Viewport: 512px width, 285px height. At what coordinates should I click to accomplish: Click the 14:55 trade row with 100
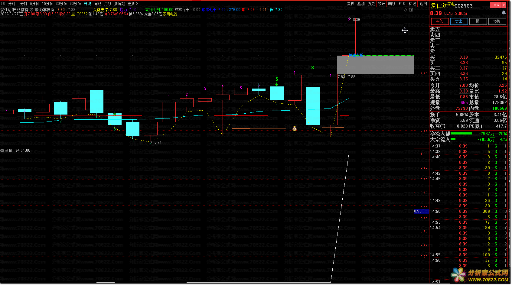click(468, 255)
